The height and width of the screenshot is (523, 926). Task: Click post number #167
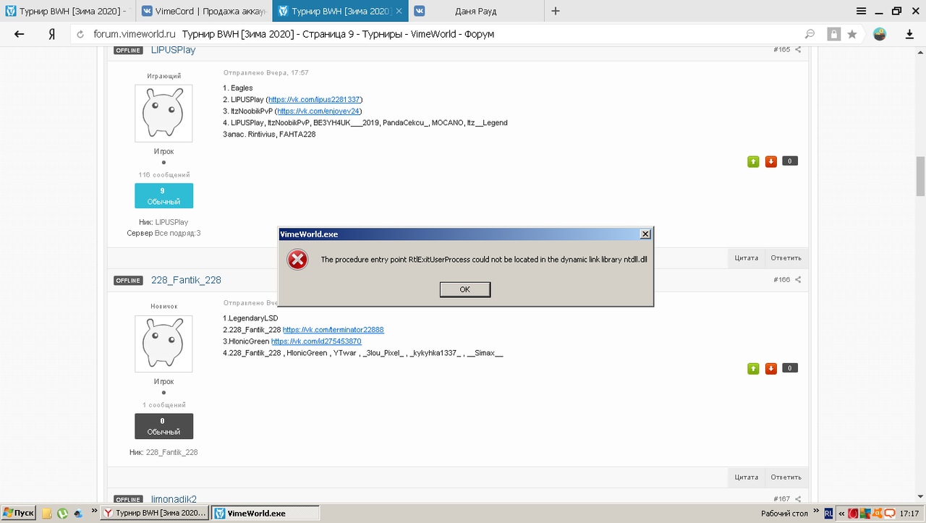pos(781,499)
